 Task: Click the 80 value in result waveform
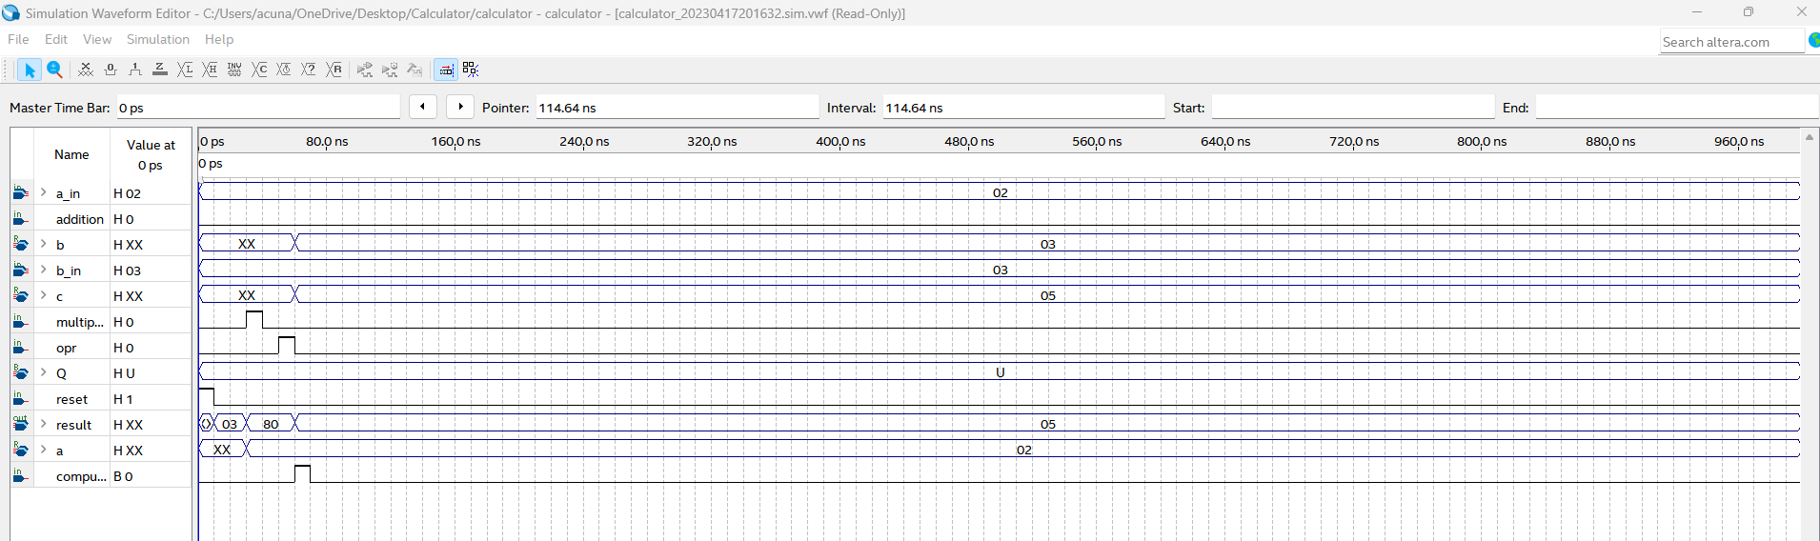[x=271, y=424]
